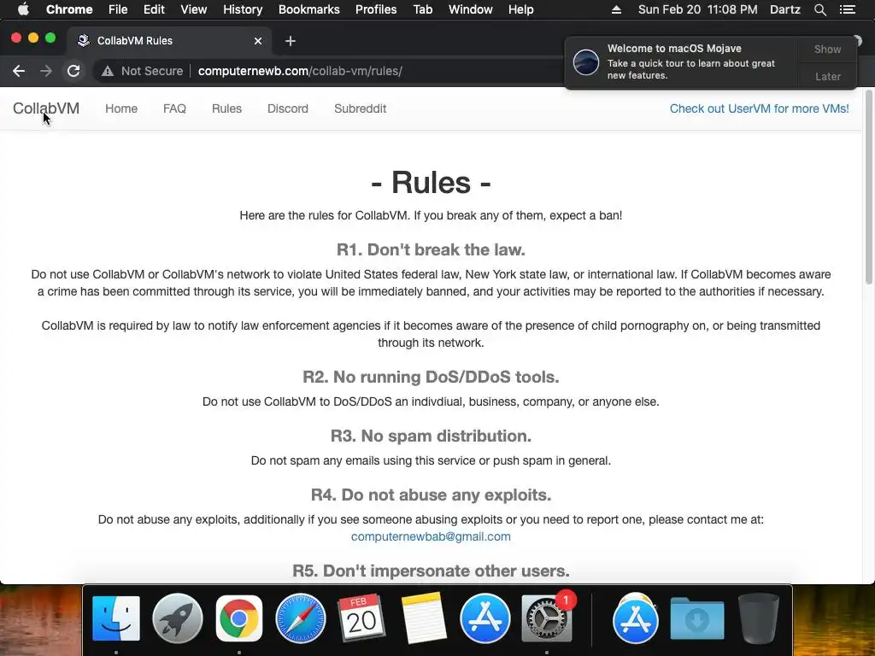Click Check out UserVM for more VMs
Screen dimensions: 875x656
point(759,108)
